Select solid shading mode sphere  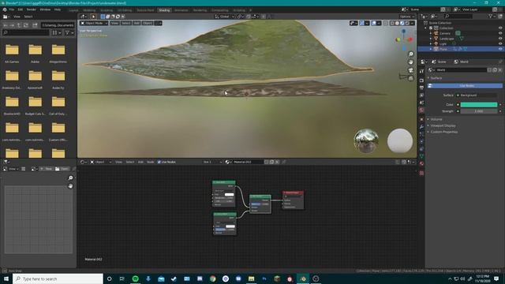pos(397,23)
